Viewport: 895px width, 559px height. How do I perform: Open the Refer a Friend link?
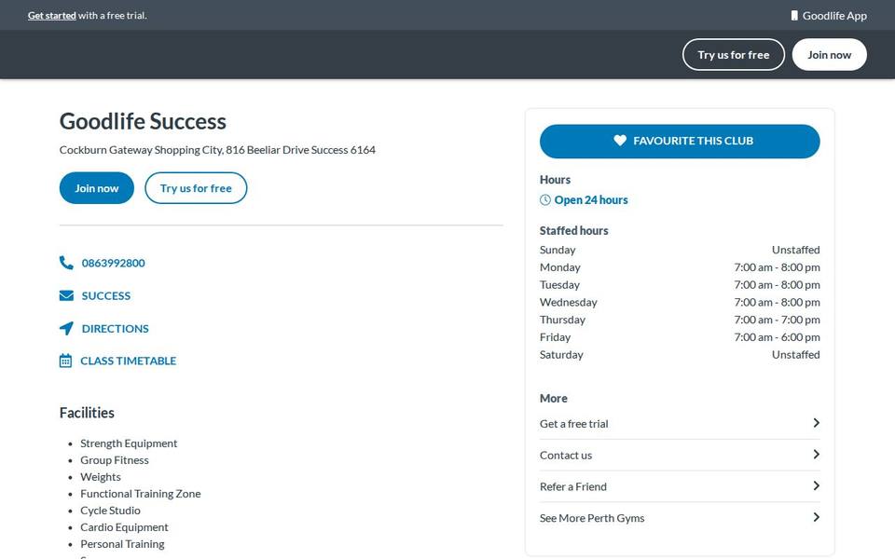(x=680, y=486)
